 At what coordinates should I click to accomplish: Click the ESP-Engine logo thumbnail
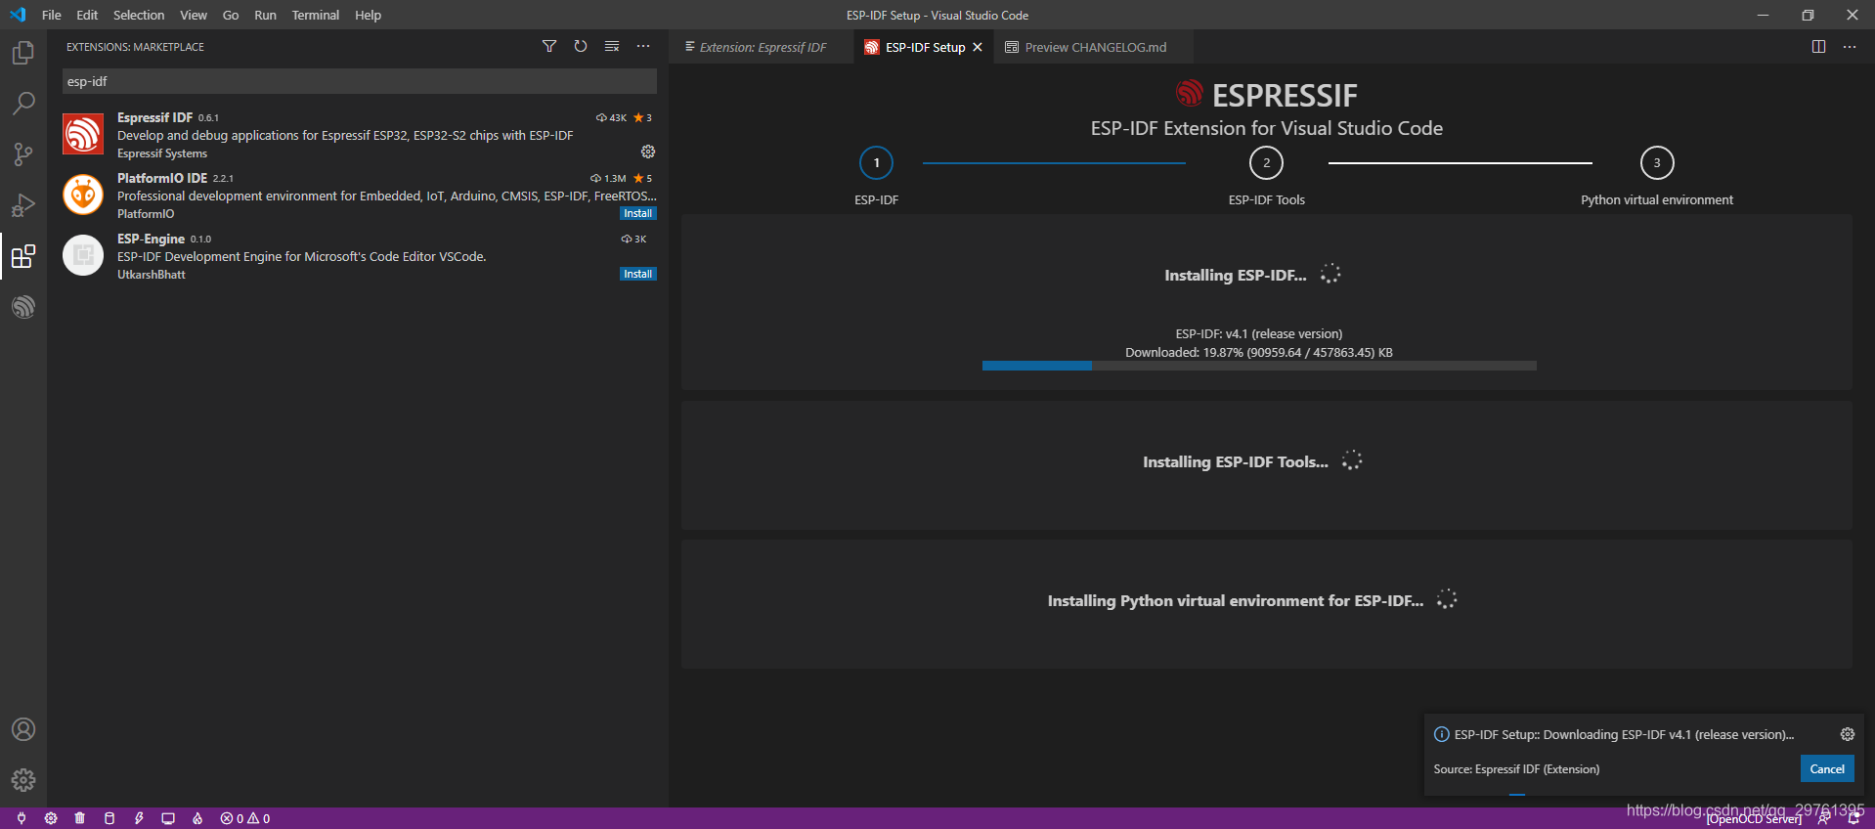(83, 255)
